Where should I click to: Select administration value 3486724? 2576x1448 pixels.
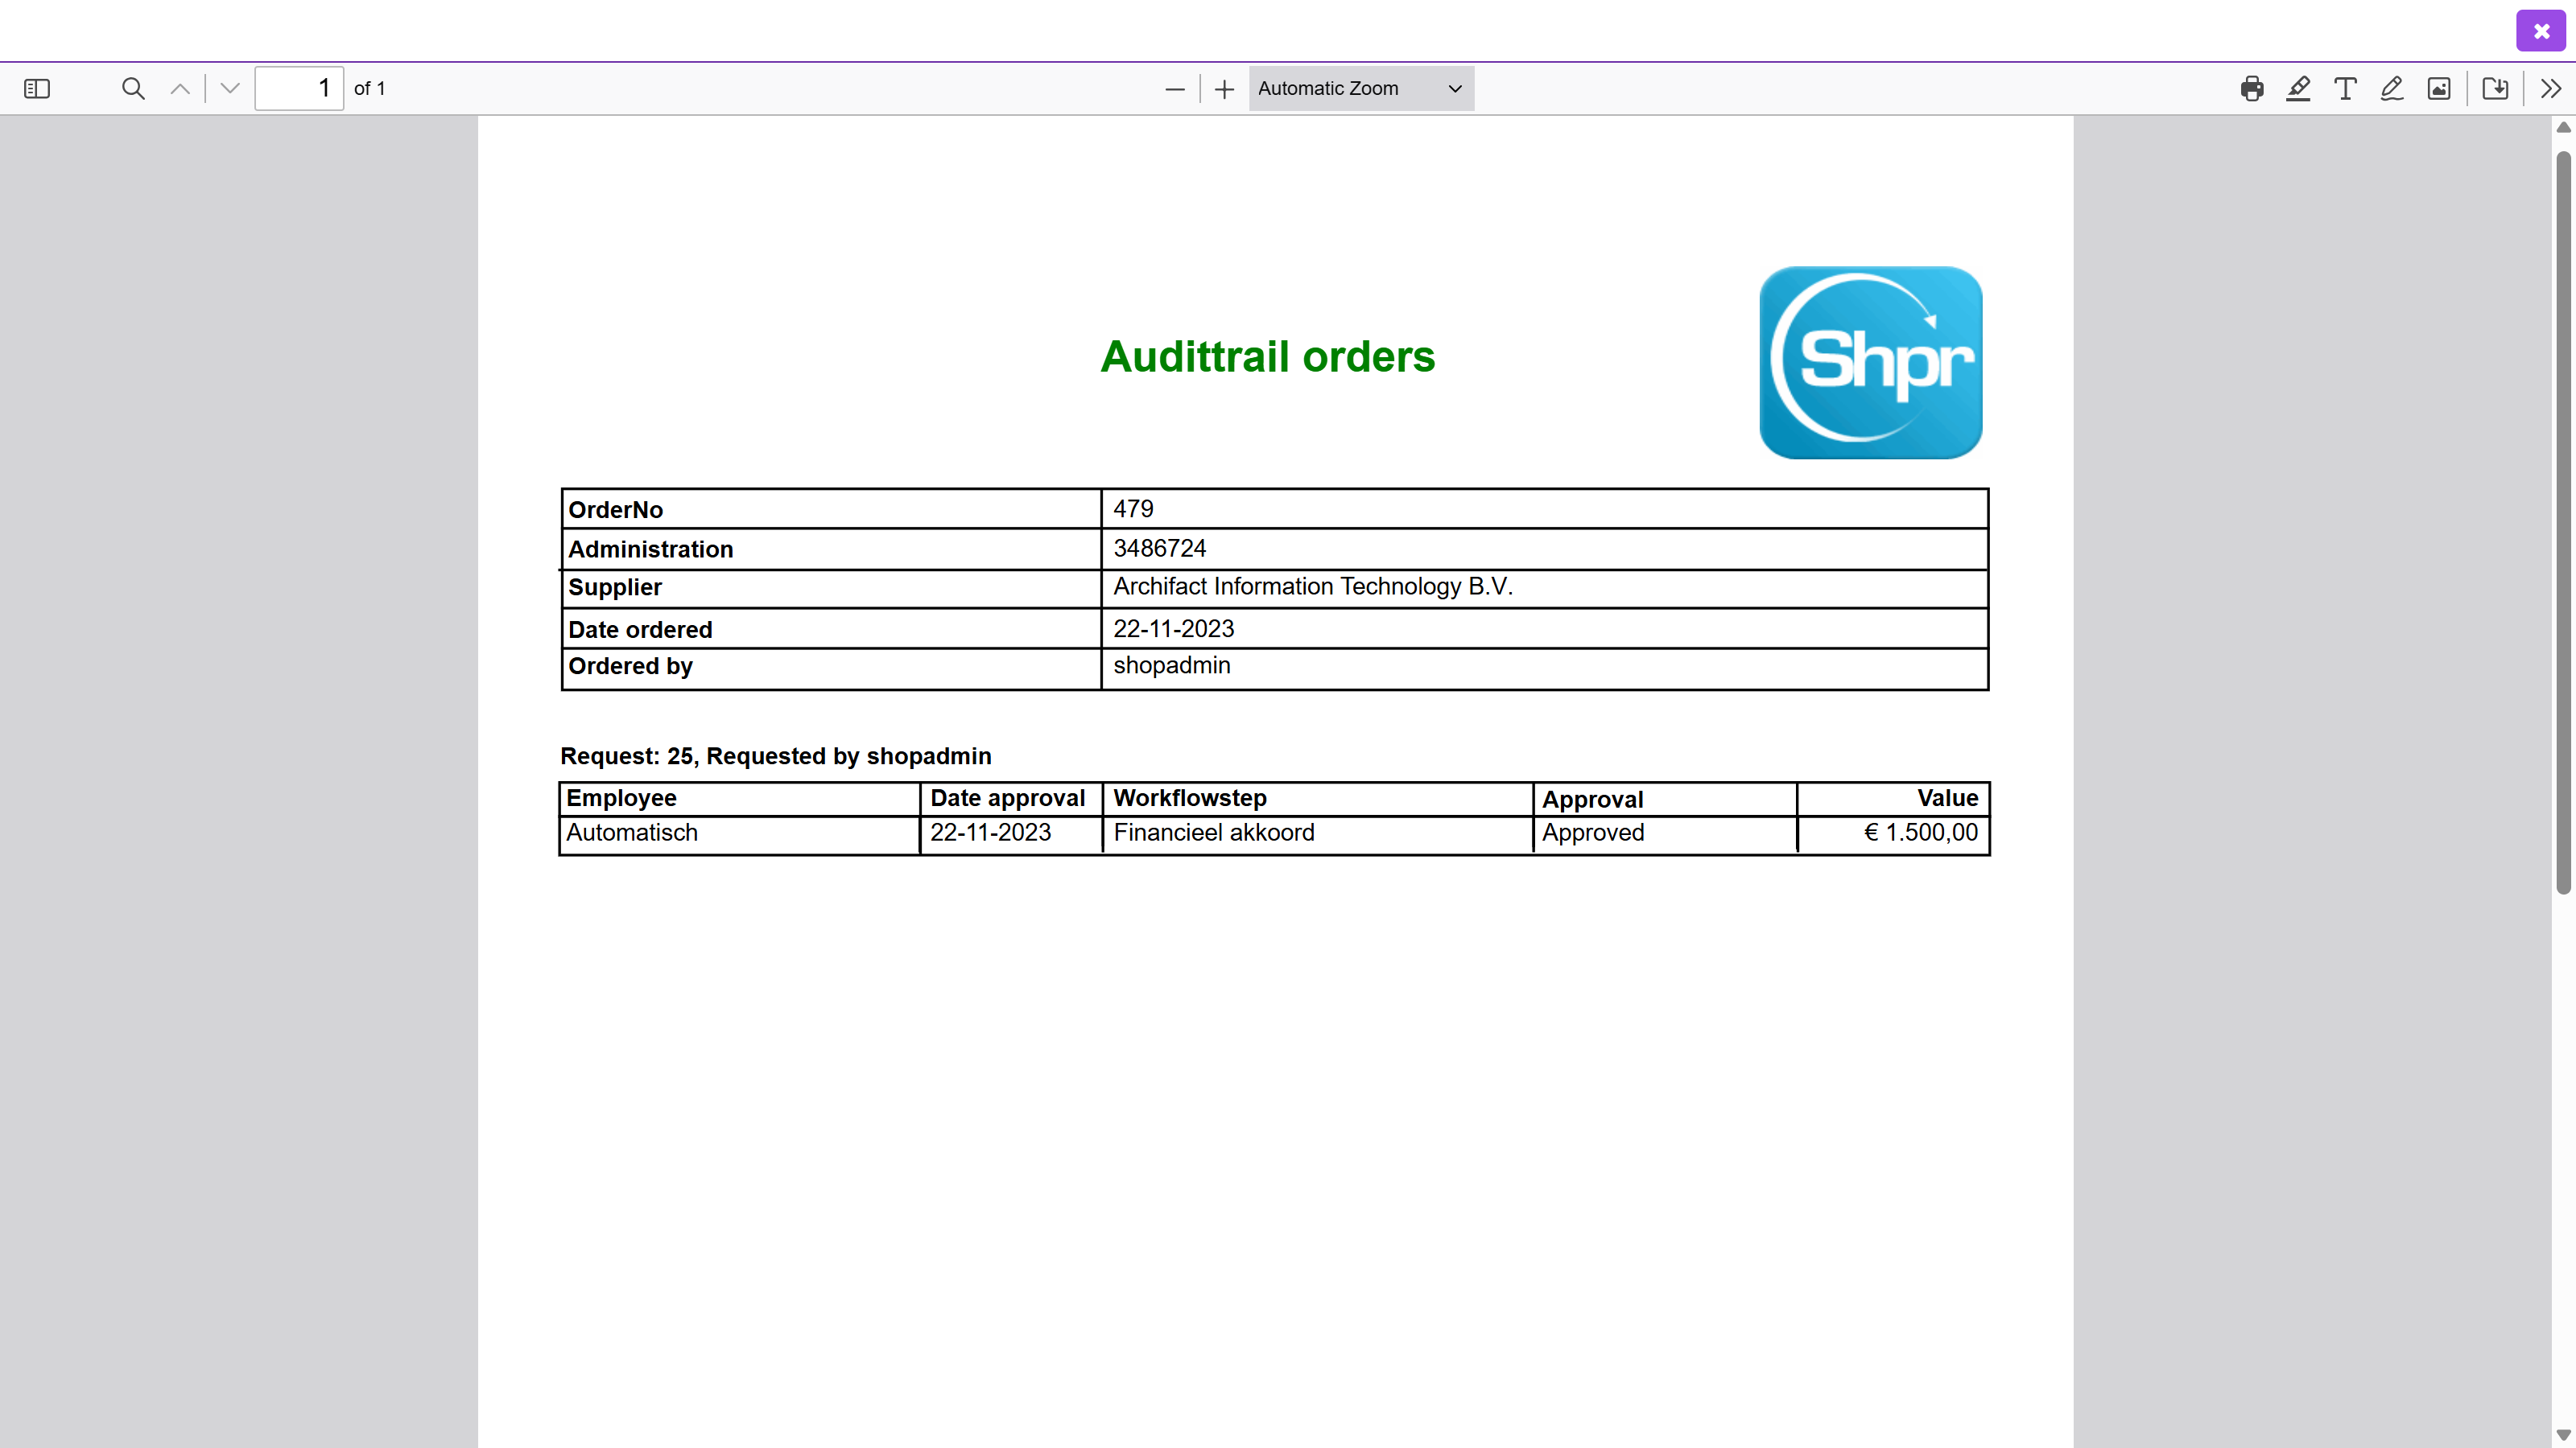1160,548
